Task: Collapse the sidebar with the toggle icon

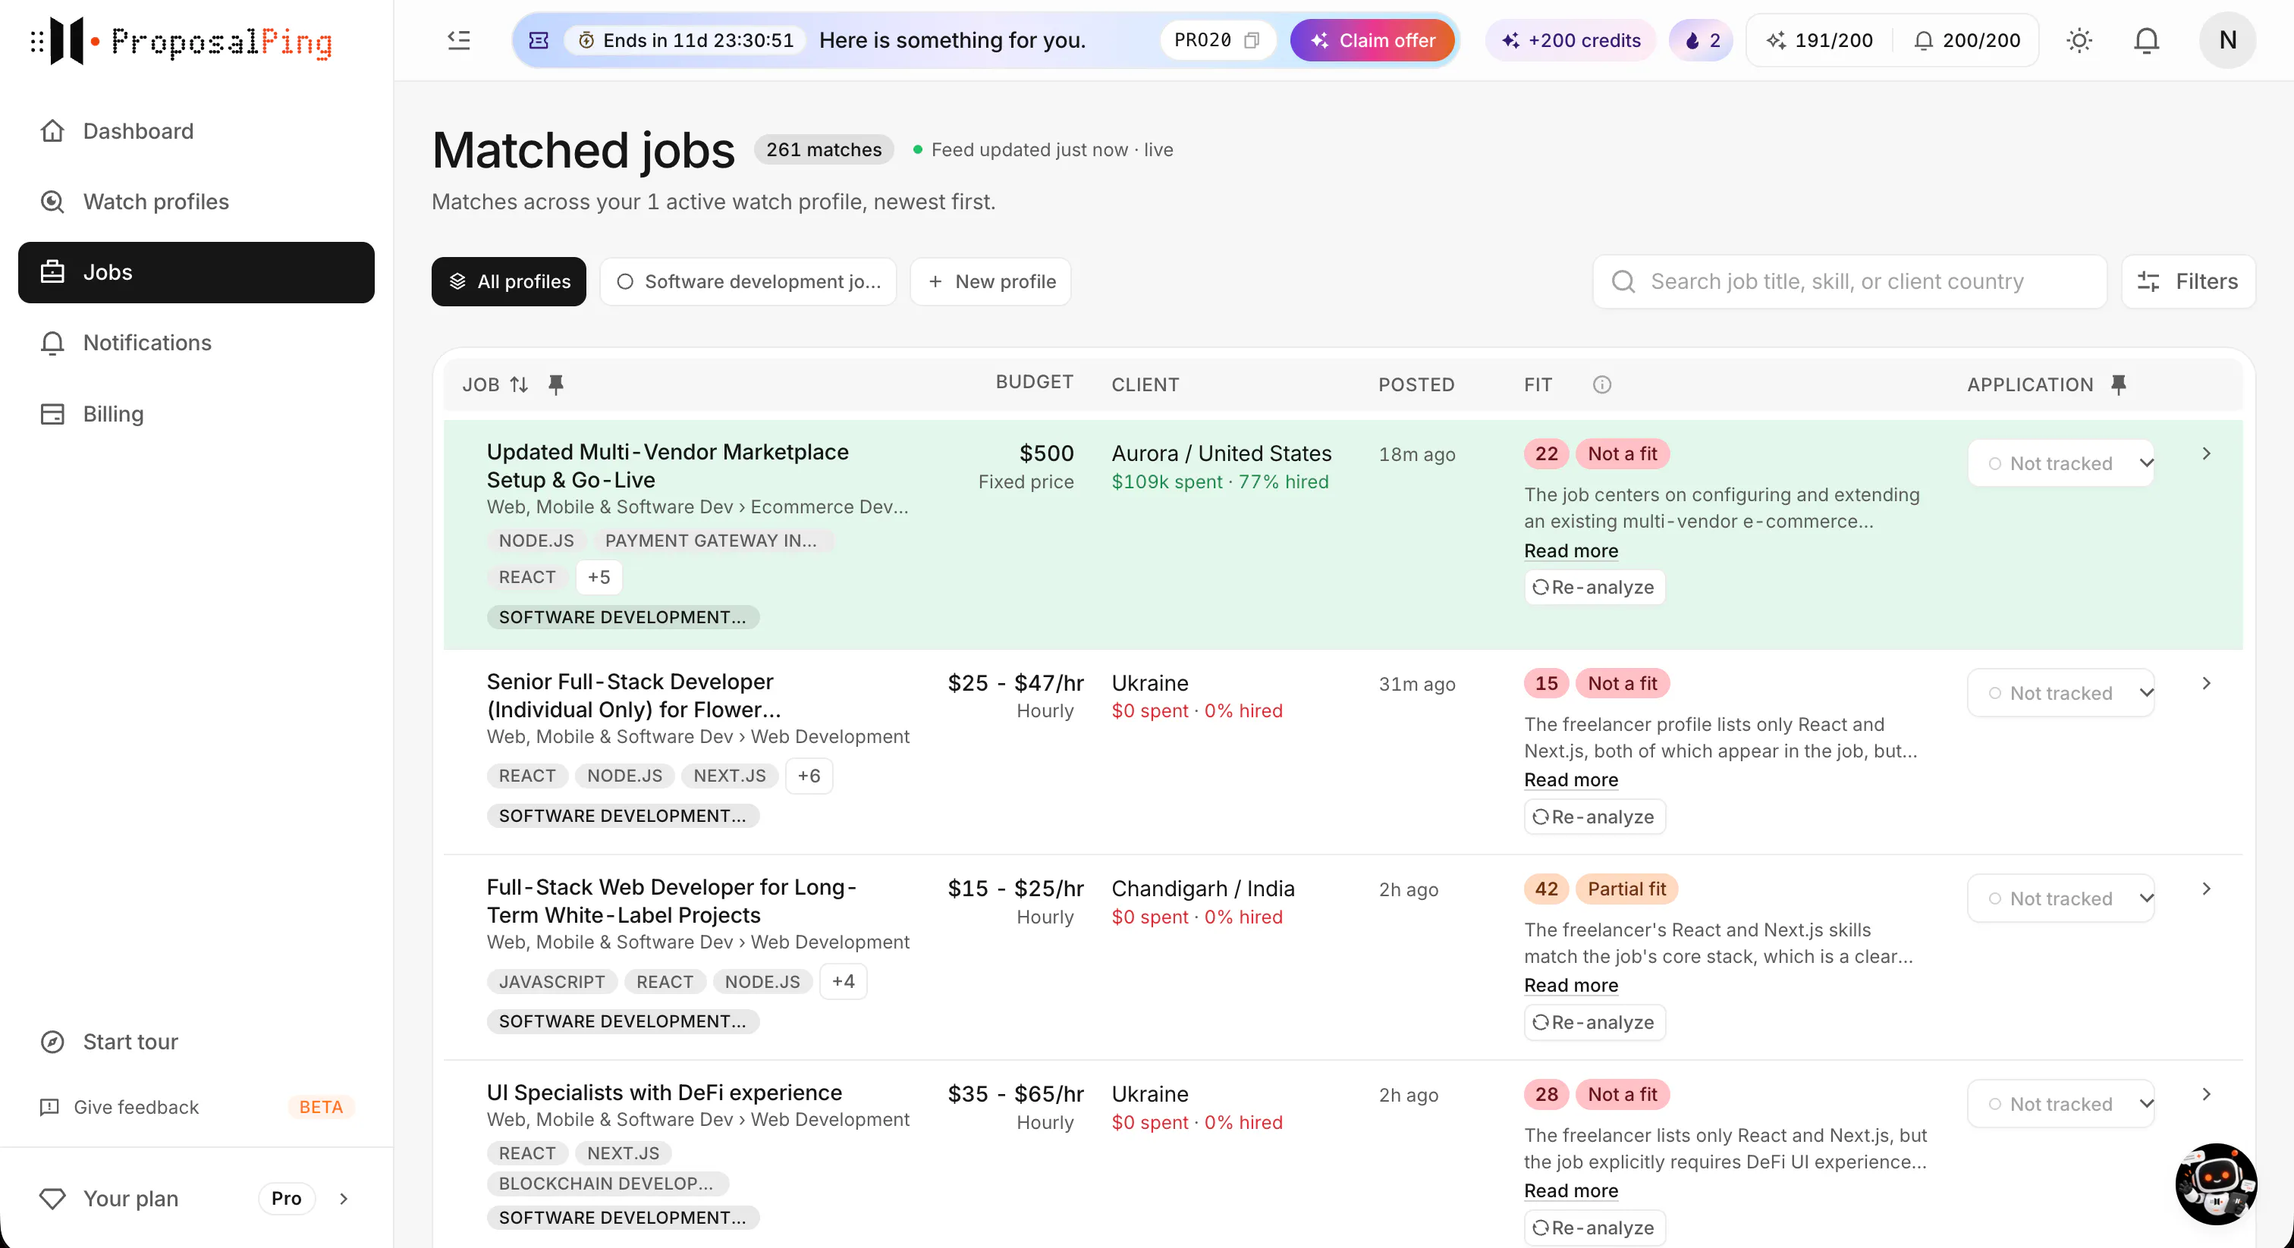Action: (x=459, y=40)
